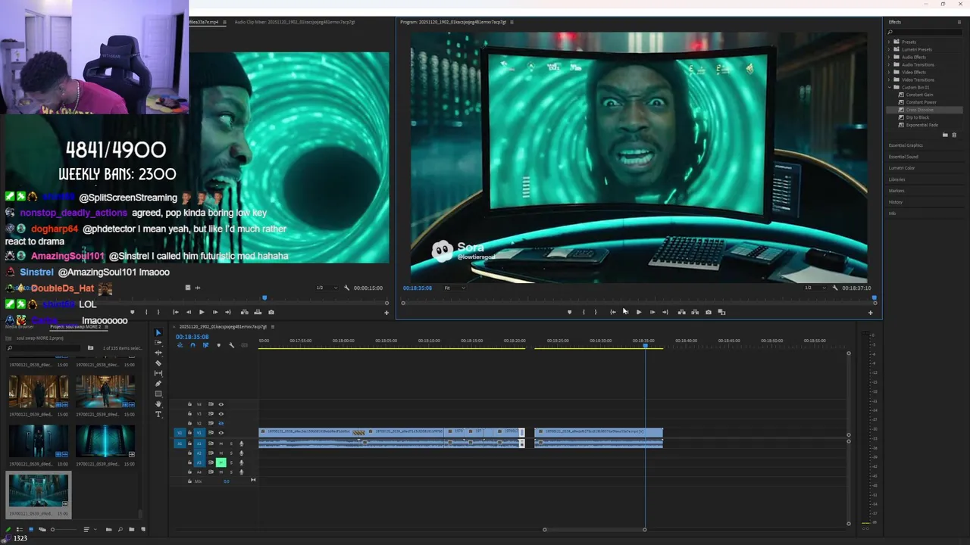Click Source monitor Overwrite button
970x545 pixels.
click(258, 312)
